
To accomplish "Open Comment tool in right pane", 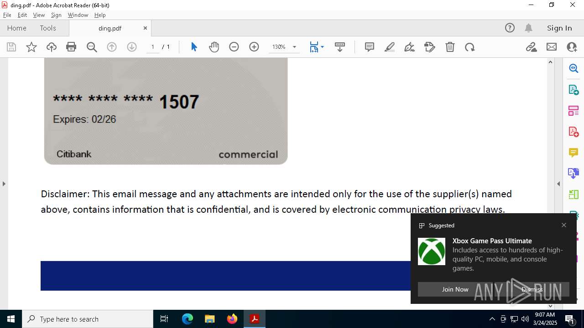I will 574,153.
